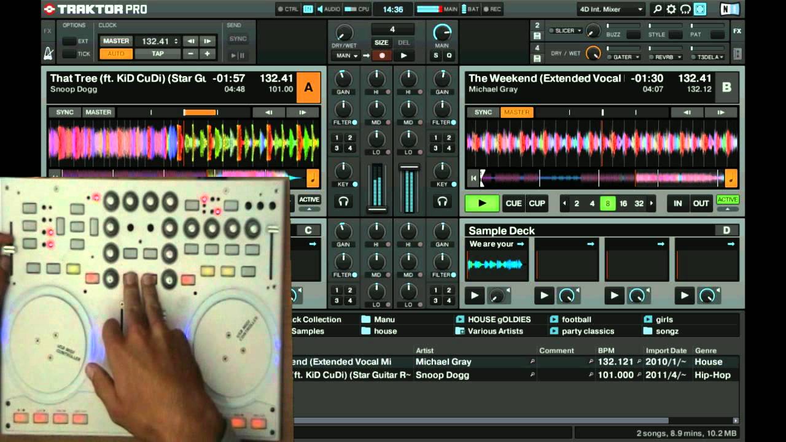The height and width of the screenshot is (442, 786).
Task: Open the 4D Int. Mixer layout dropdown
Action: tap(611, 9)
